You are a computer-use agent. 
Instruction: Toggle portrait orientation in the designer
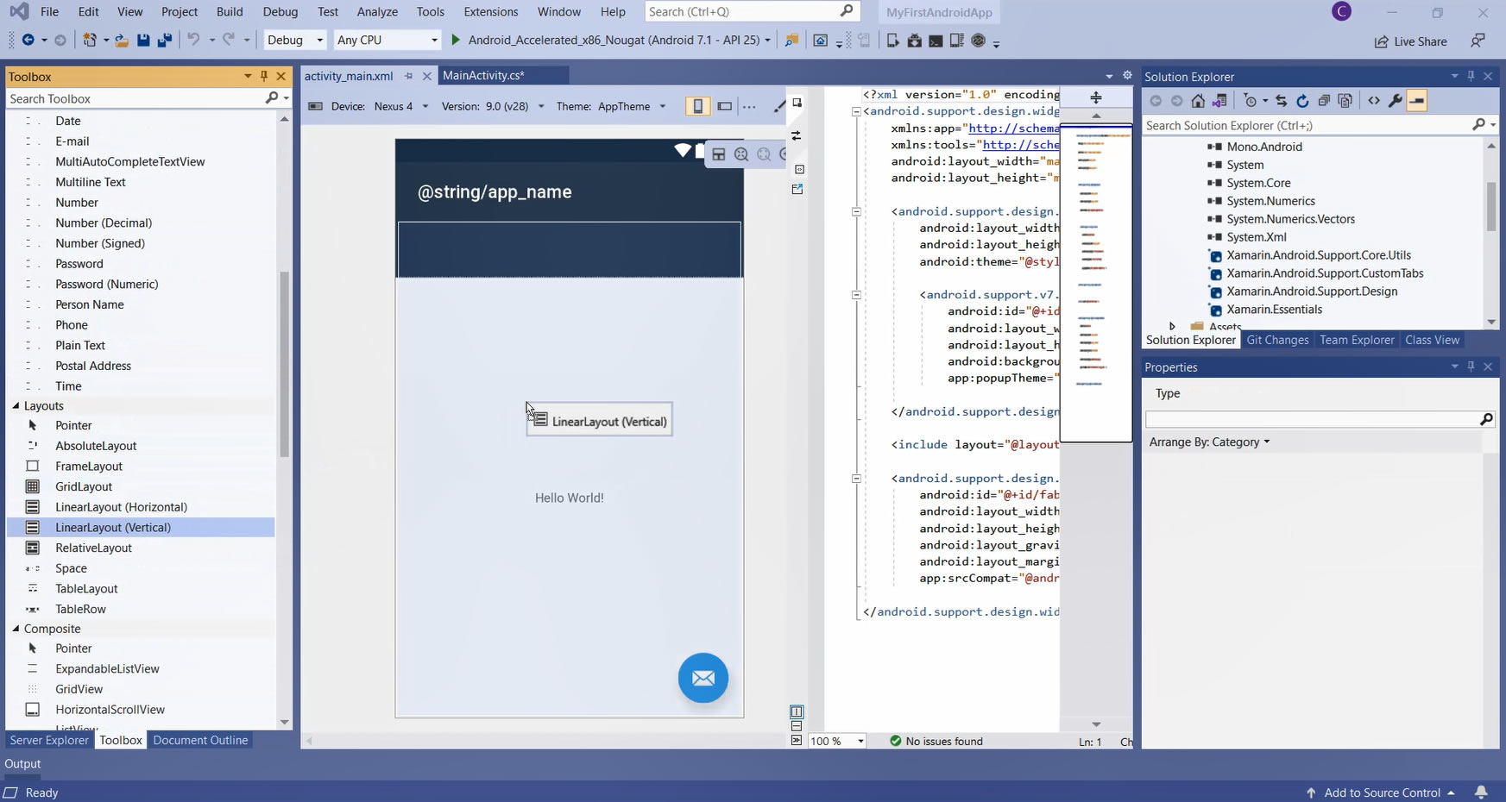pos(697,106)
